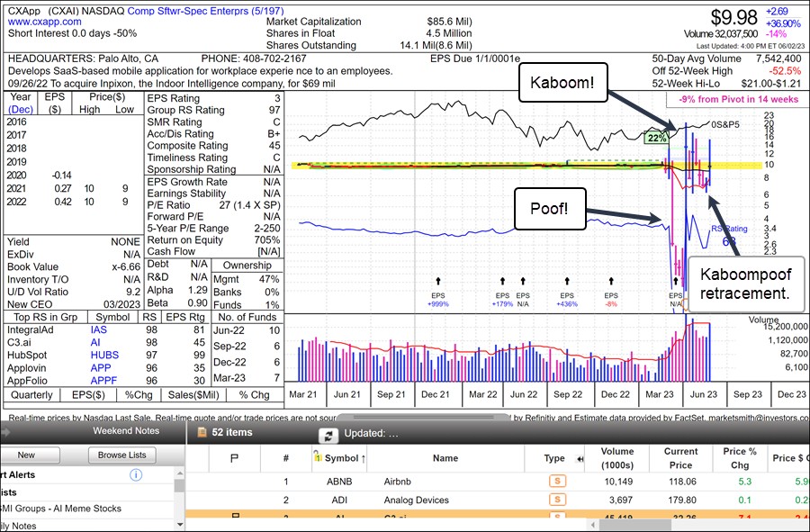Click the Airbnb name cell
The image size is (810, 532).
click(x=397, y=482)
